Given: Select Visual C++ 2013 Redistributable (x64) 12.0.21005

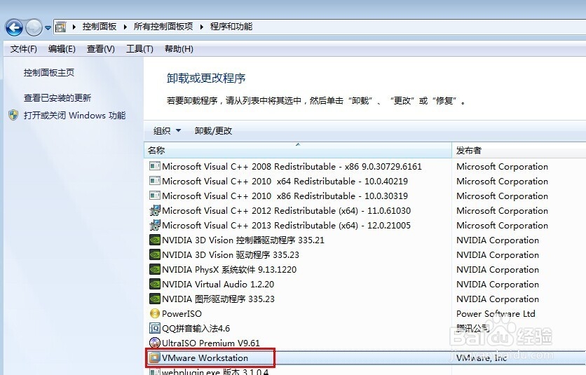Looking at the screenshot, I should [x=286, y=226].
